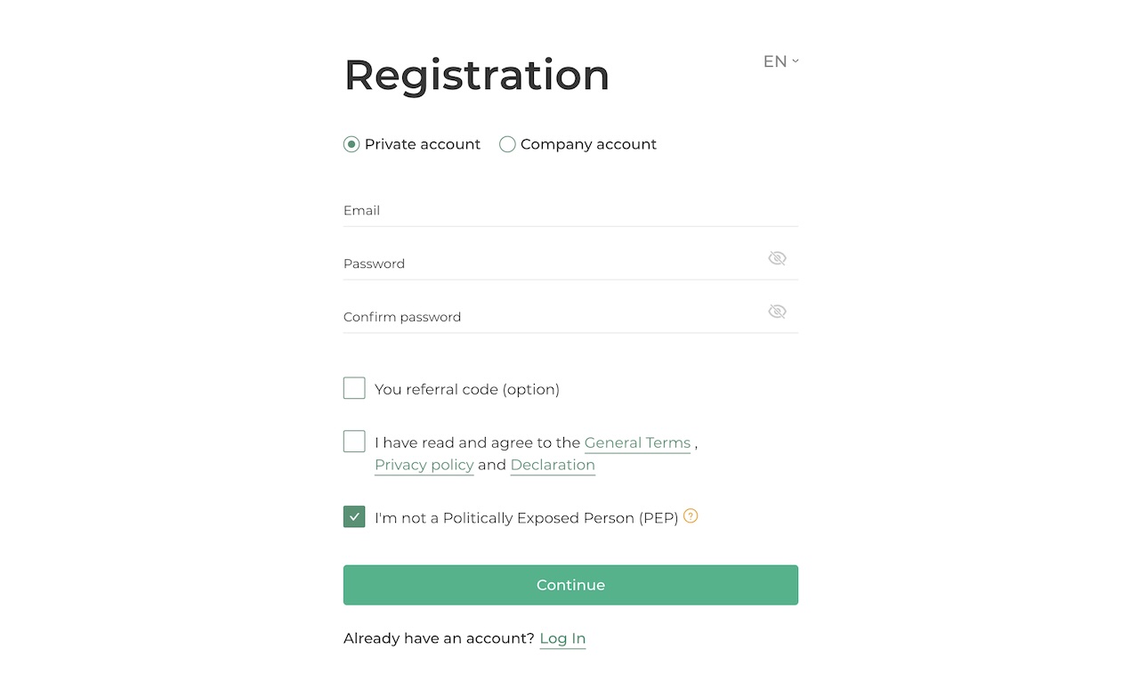Select the Private account radio button
The height and width of the screenshot is (698, 1139).
point(351,144)
